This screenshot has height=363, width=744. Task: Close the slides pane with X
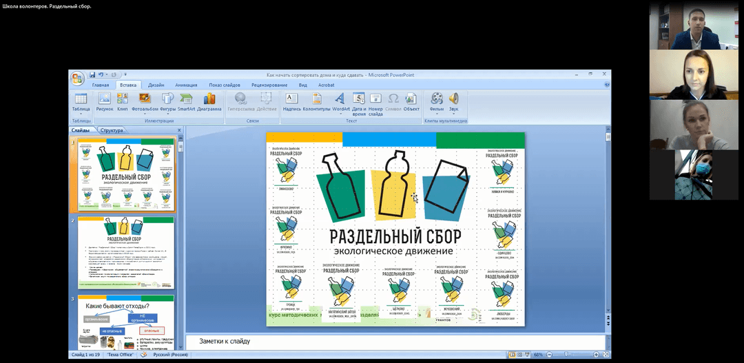tap(179, 130)
